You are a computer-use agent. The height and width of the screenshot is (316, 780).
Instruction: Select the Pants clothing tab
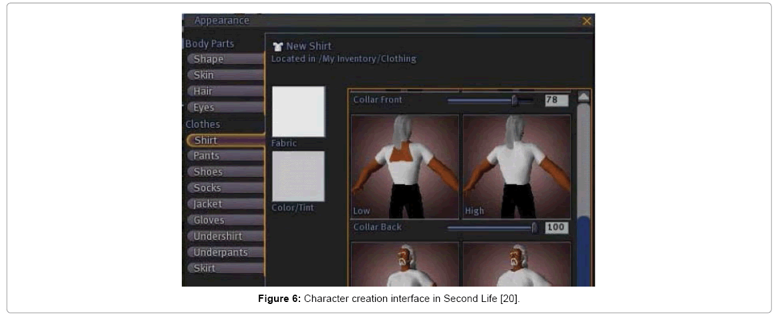coord(225,156)
